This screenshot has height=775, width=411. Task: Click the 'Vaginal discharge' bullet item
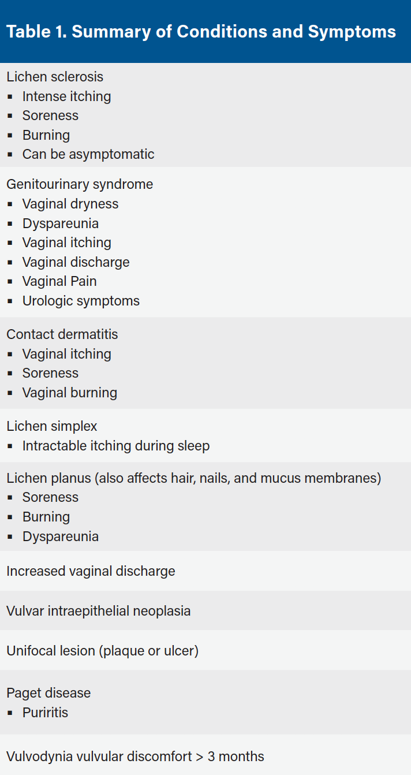[76, 262]
